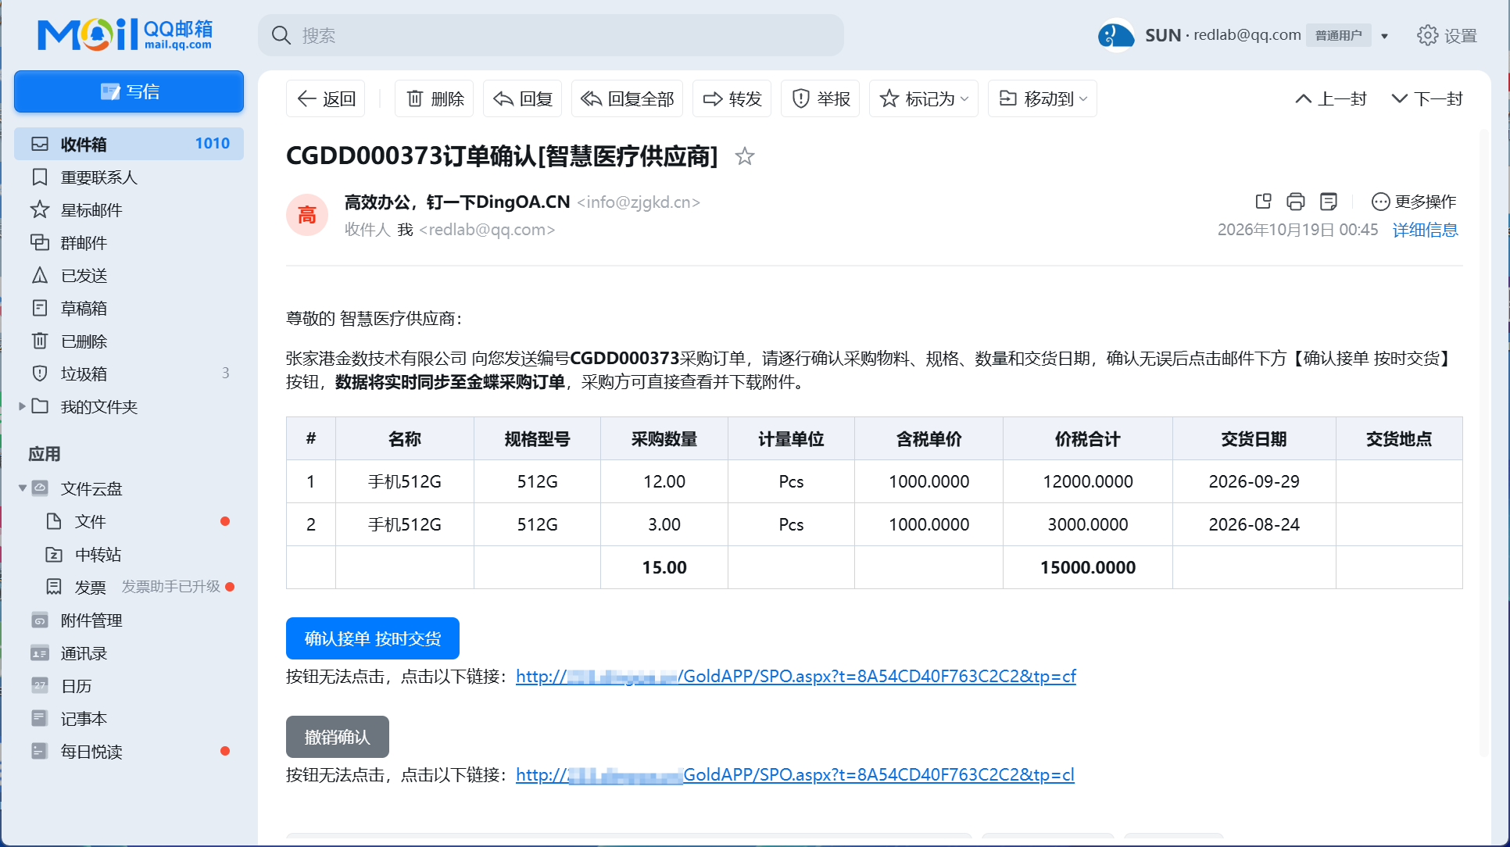1510x847 pixels.
Task: Delete the email with 删除
Action: (435, 98)
